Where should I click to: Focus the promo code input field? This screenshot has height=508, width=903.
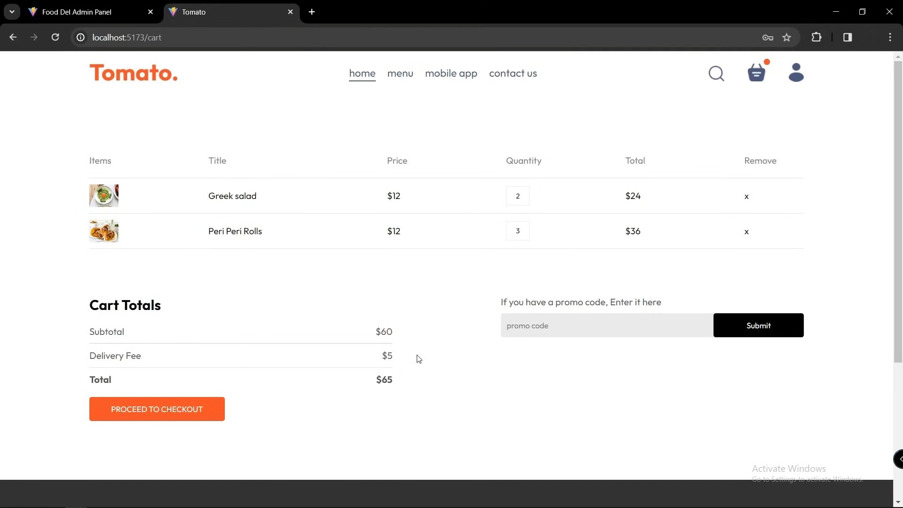(607, 325)
